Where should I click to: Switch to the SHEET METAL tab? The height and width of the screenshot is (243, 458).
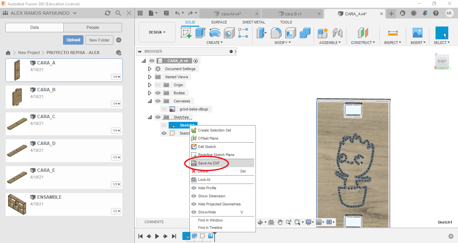254,22
